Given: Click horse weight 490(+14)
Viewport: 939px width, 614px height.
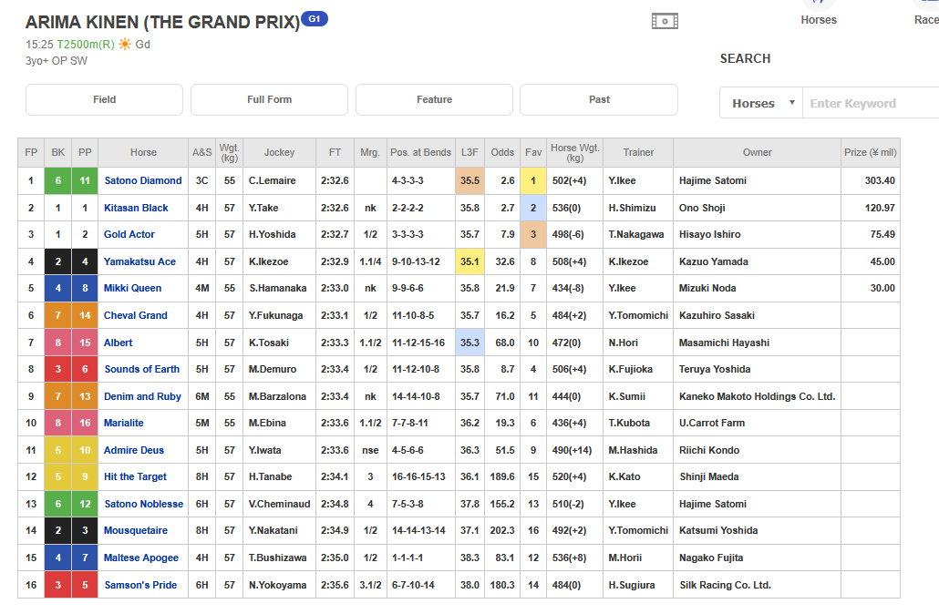Looking at the screenshot, I should tap(572, 450).
